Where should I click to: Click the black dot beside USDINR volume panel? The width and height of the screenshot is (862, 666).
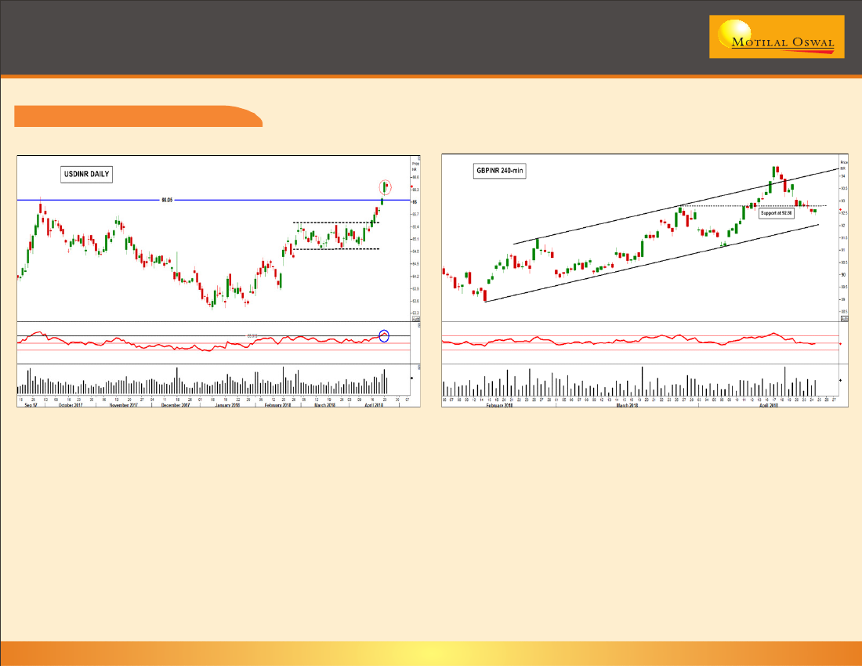[x=412, y=378]
